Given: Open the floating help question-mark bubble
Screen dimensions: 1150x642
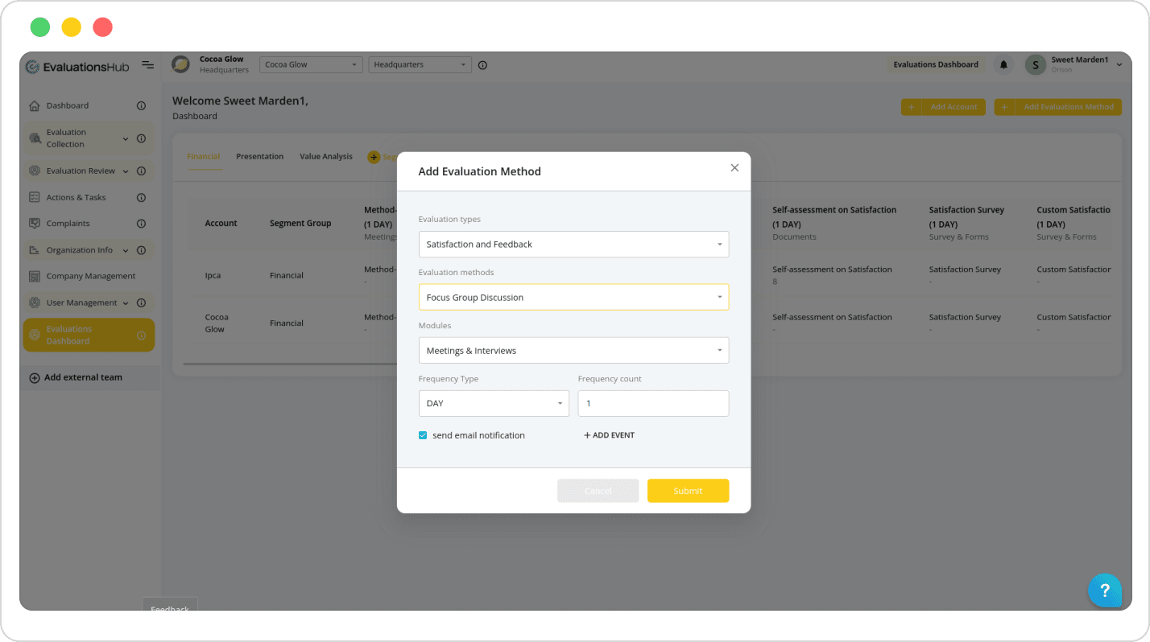Looking at the screenshot, I should [1105, 591].
